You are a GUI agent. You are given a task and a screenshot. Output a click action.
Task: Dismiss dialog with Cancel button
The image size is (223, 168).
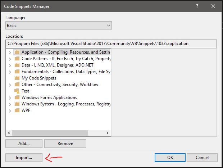coord(202,158)
